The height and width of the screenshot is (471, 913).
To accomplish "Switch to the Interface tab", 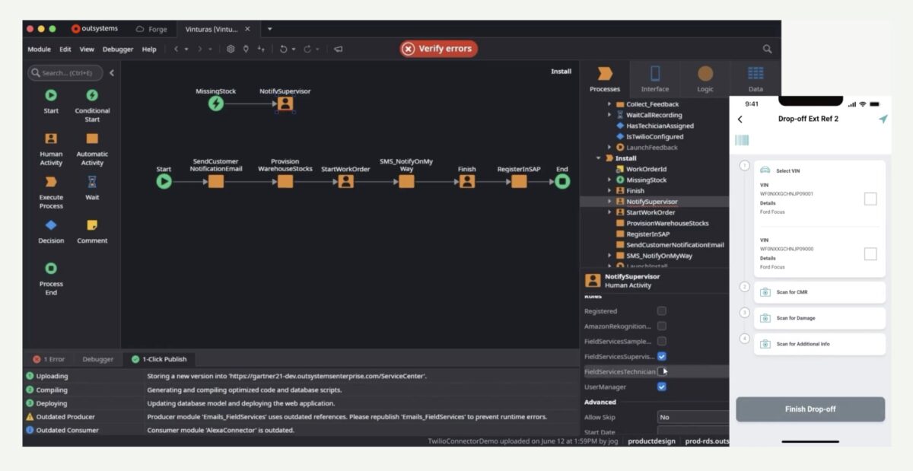I will click(x=654, y=79).
